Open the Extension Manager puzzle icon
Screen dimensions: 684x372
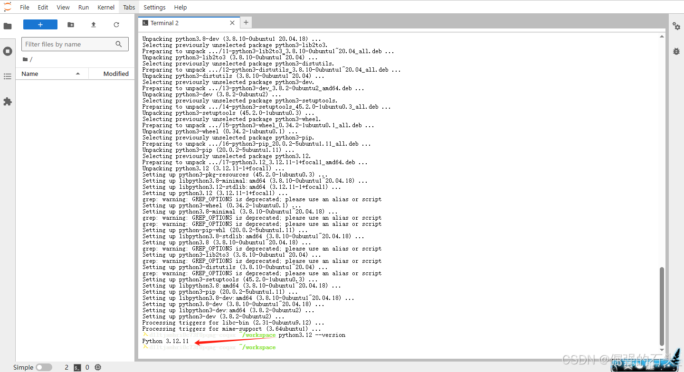coord(8,102)
